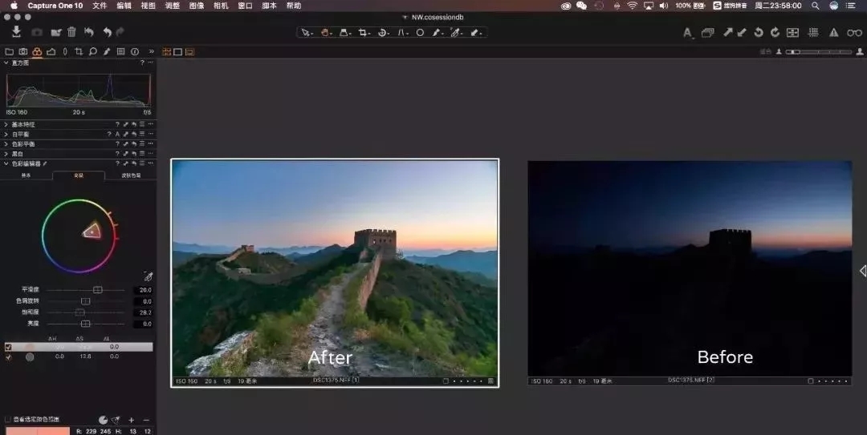Switch to the 皮肤色调 tab
867x435 pixels.
131,175
